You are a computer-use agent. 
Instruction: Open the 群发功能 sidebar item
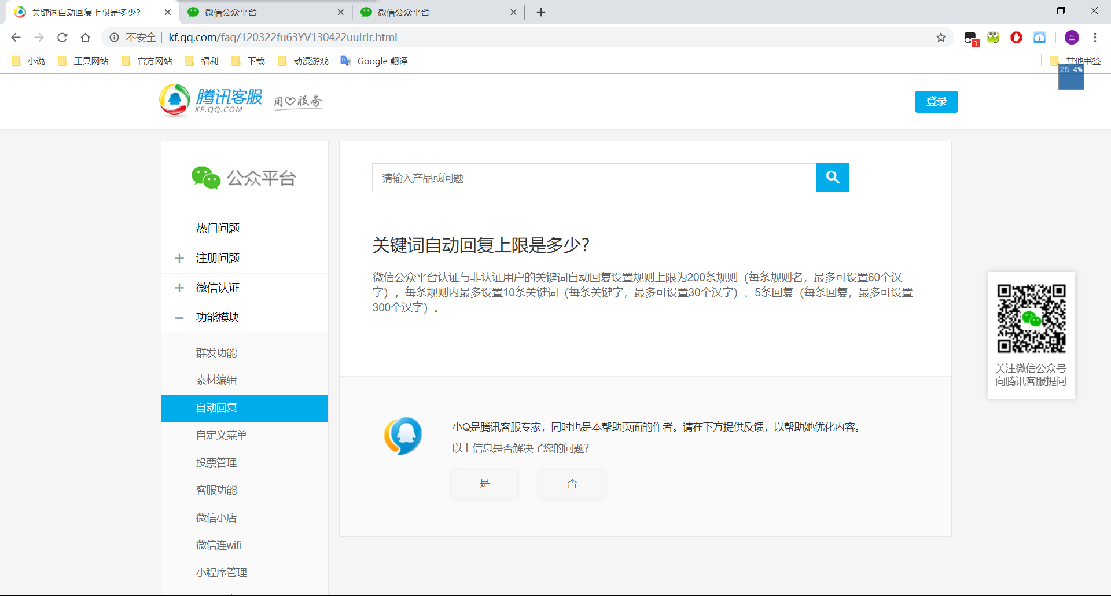tap(216, 353)
